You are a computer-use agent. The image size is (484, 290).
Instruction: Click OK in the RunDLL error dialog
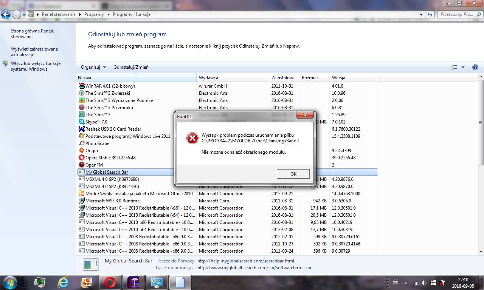click(293, 174)
